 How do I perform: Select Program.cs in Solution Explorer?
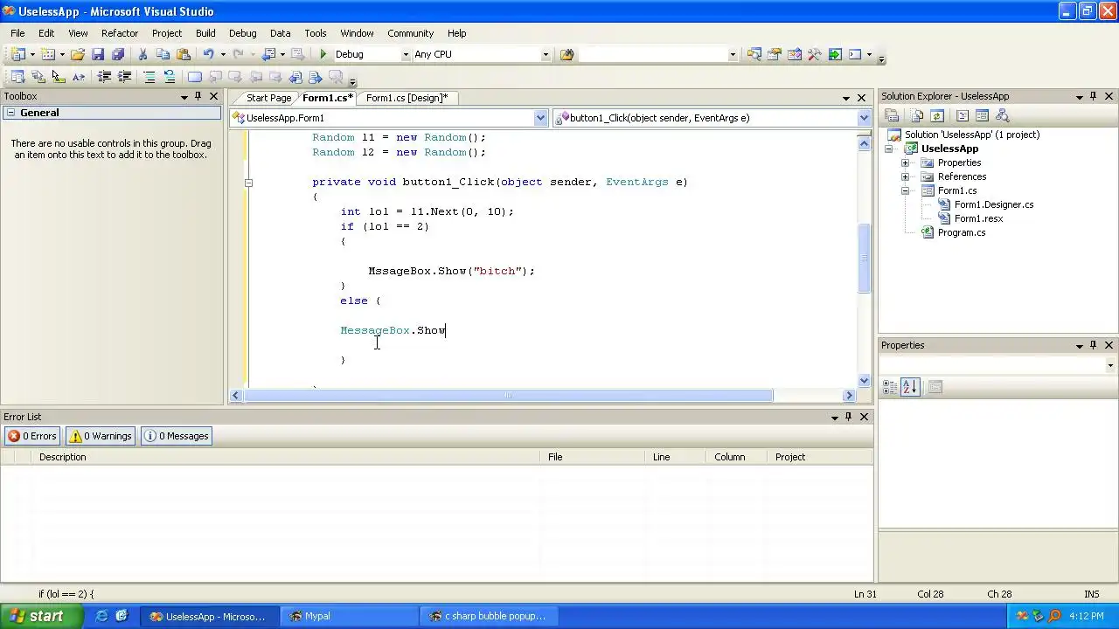[962, 232]
